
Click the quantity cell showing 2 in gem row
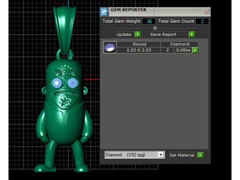click(x=167, y=50)
